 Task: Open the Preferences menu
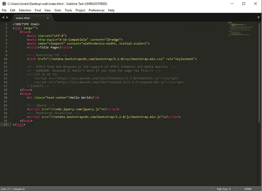(97, 10)
